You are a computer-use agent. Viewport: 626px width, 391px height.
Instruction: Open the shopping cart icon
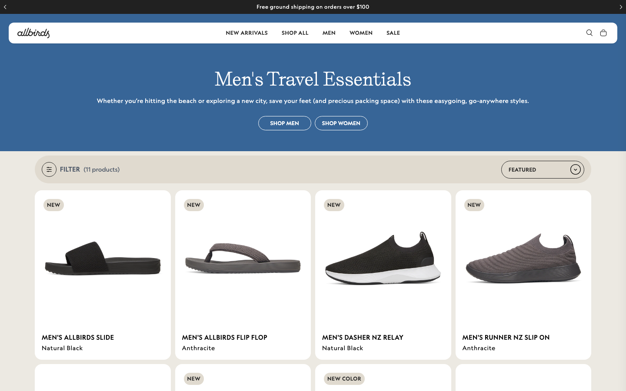(x=603, y=33)
